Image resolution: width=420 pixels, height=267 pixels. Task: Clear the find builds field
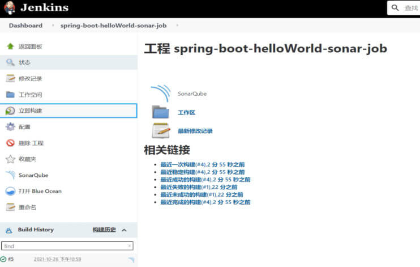(130, 245)
